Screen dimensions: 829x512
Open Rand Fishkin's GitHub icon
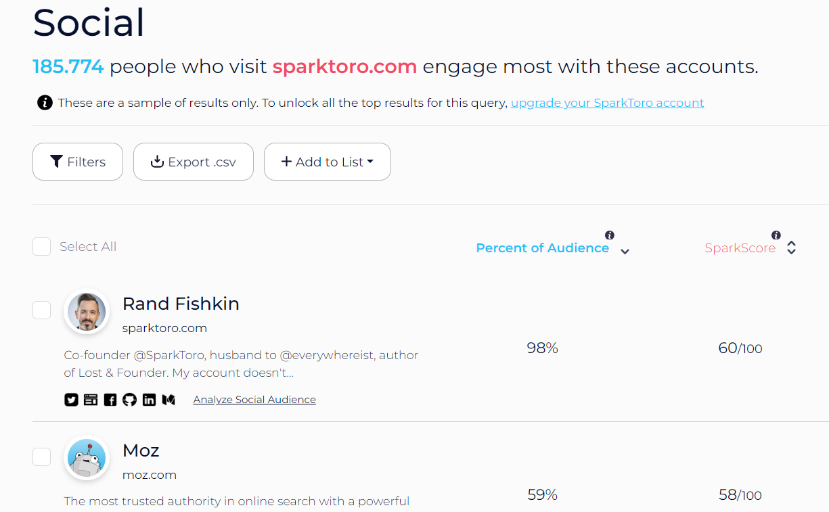tap(130, 400)
